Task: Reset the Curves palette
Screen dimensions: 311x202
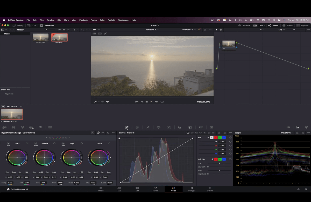Action: click(x=225, y=133)
